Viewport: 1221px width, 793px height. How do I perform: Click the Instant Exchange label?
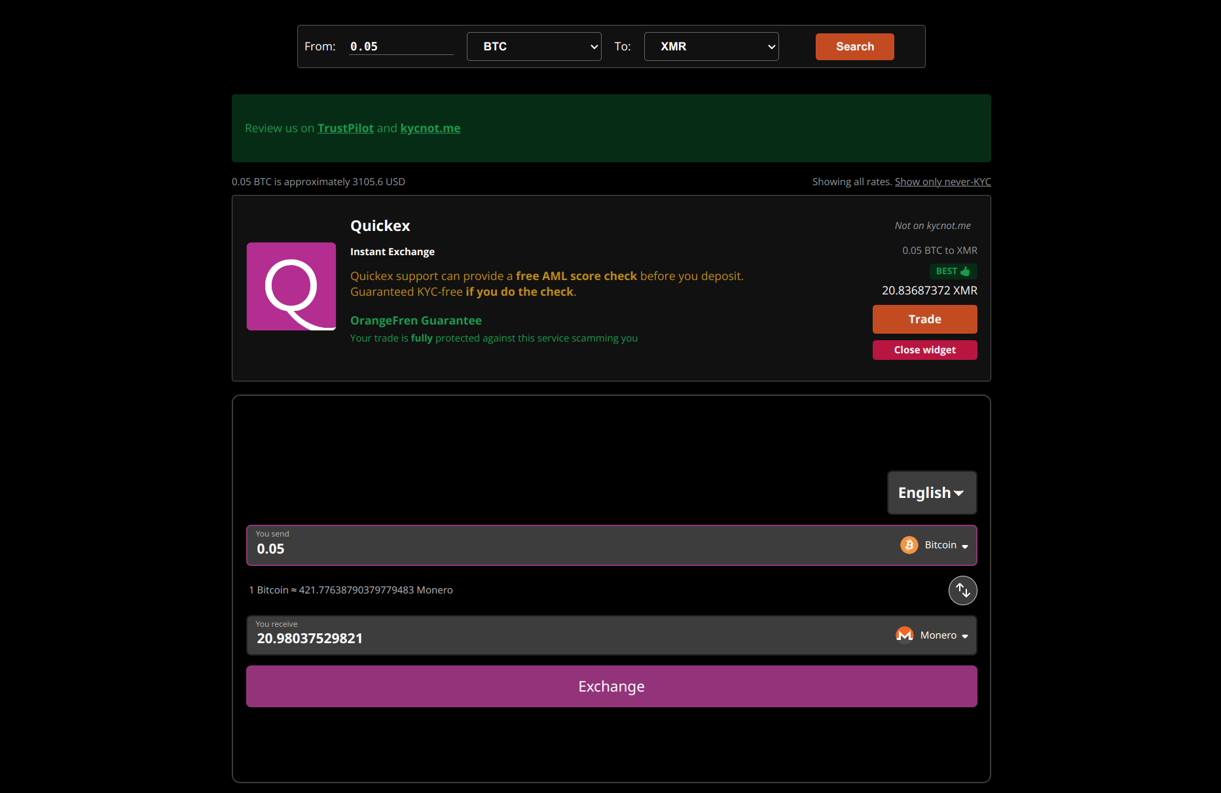(x=392, y=252)
